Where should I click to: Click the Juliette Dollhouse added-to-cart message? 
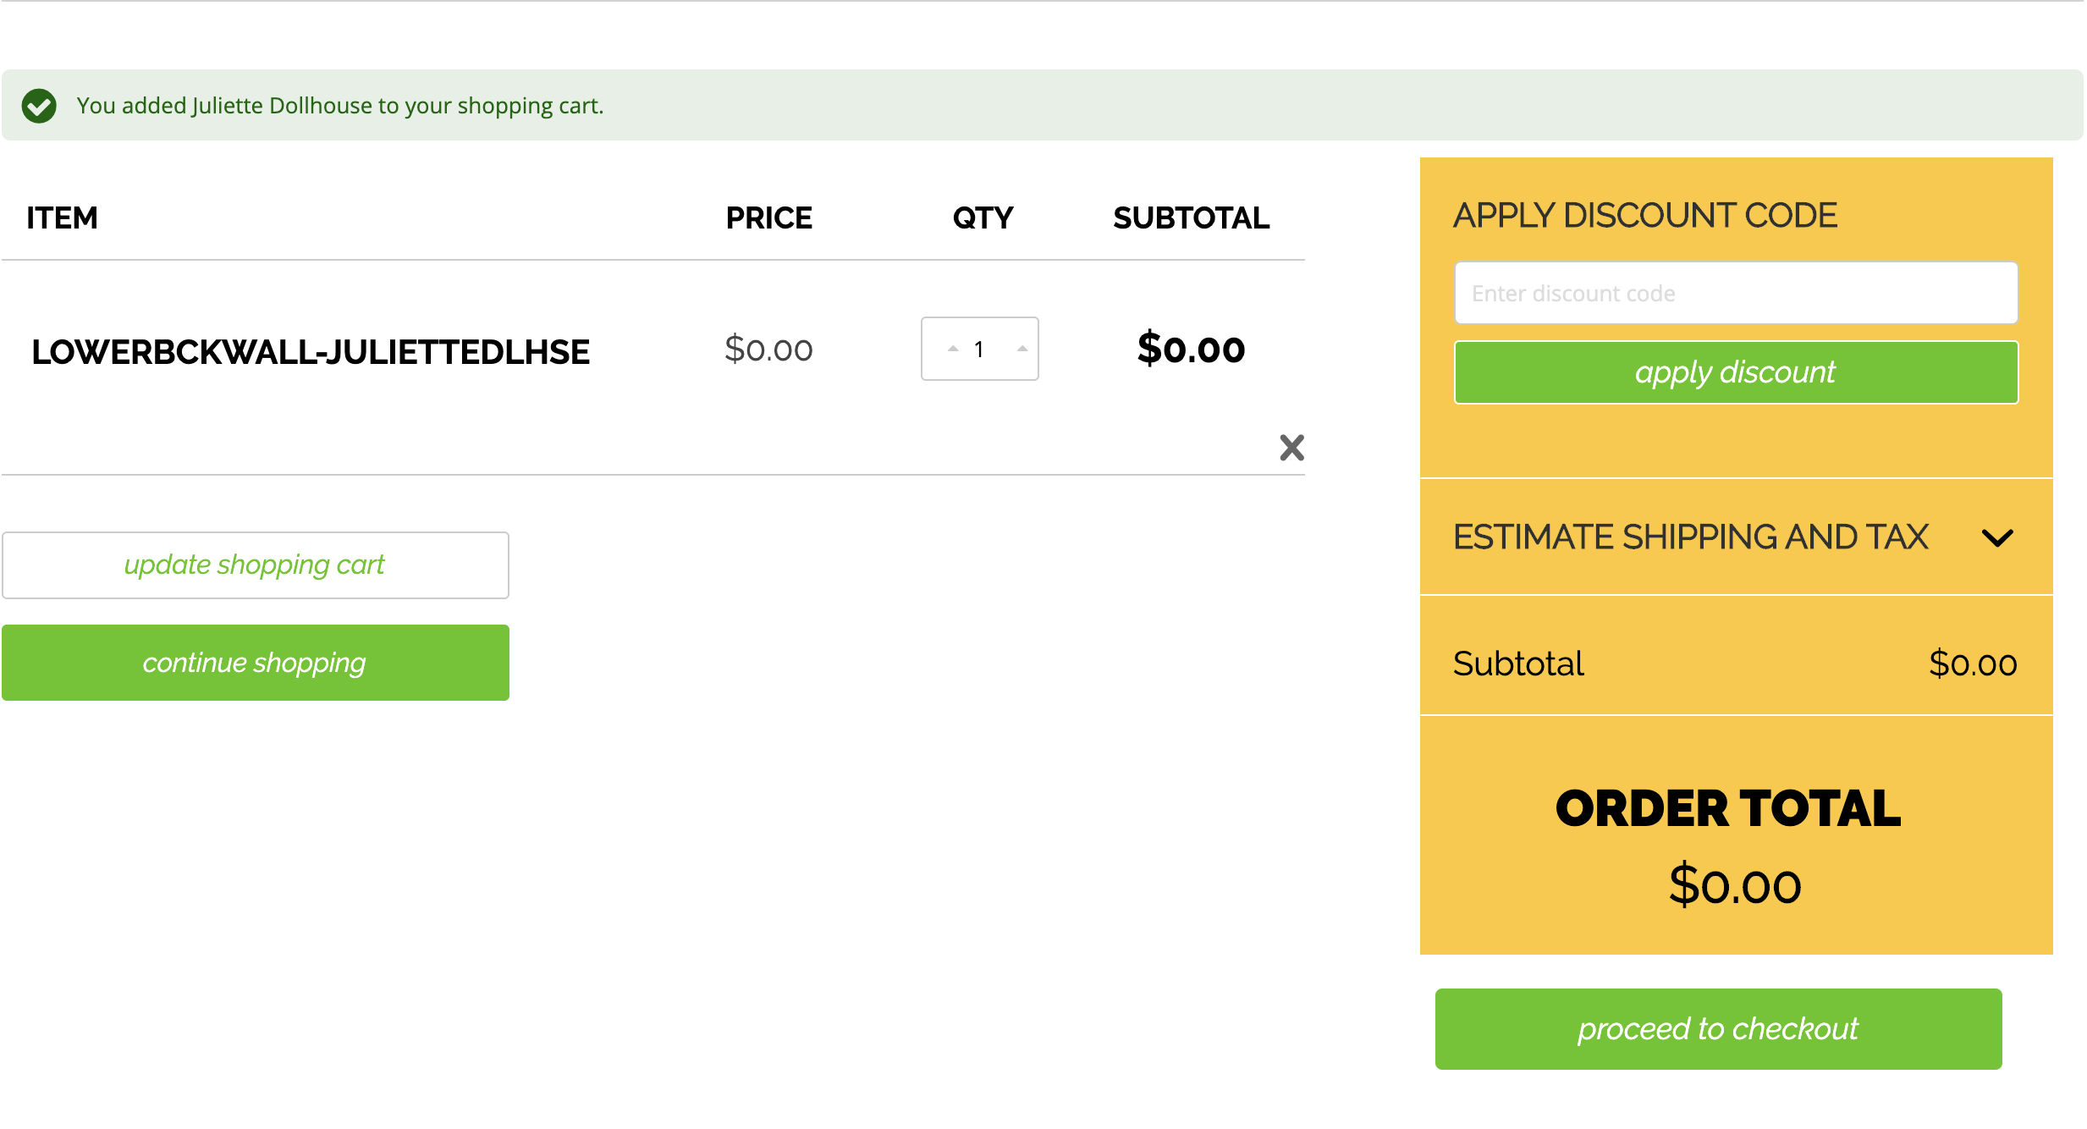pyautogui.click(x=339, y=106)
